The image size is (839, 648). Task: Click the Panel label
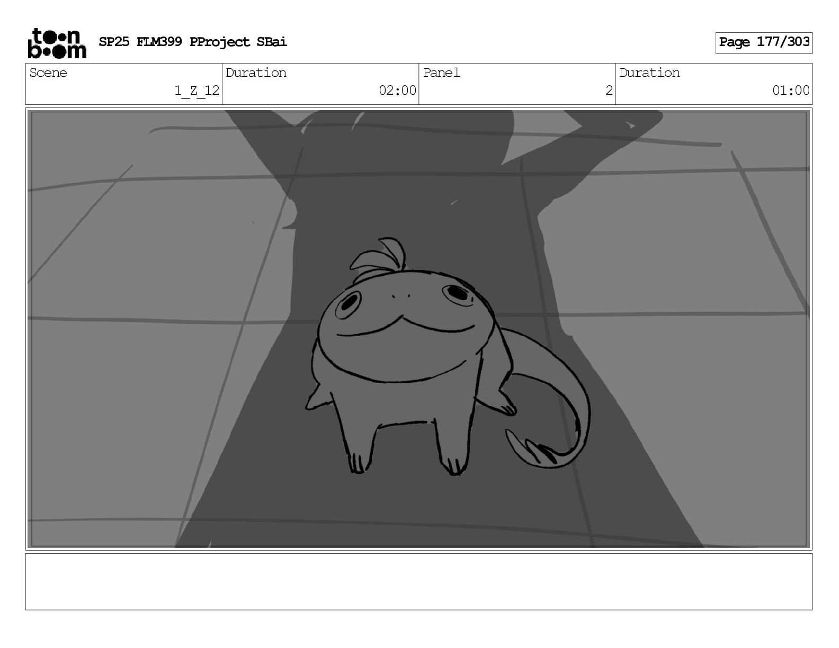point(441,73)
